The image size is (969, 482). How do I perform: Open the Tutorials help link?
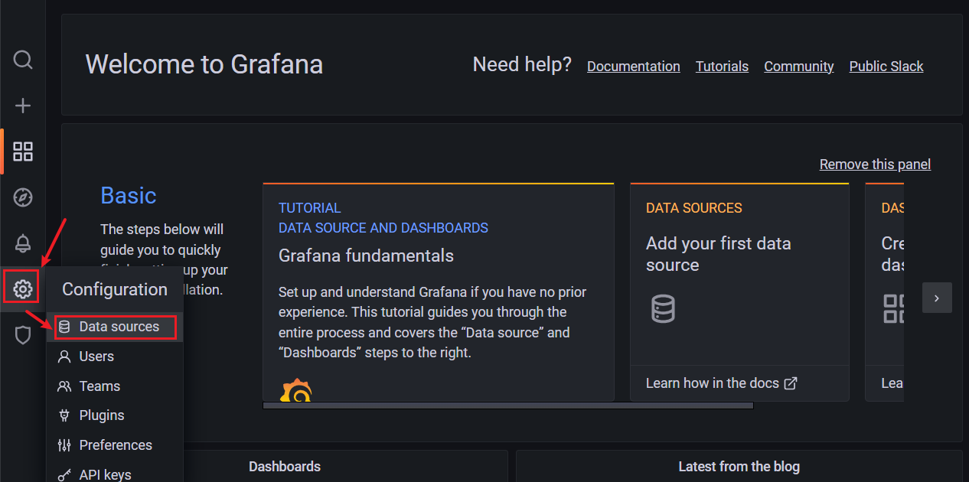722,67
